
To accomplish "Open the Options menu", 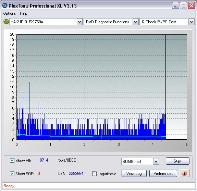I will tap(10, 13).
